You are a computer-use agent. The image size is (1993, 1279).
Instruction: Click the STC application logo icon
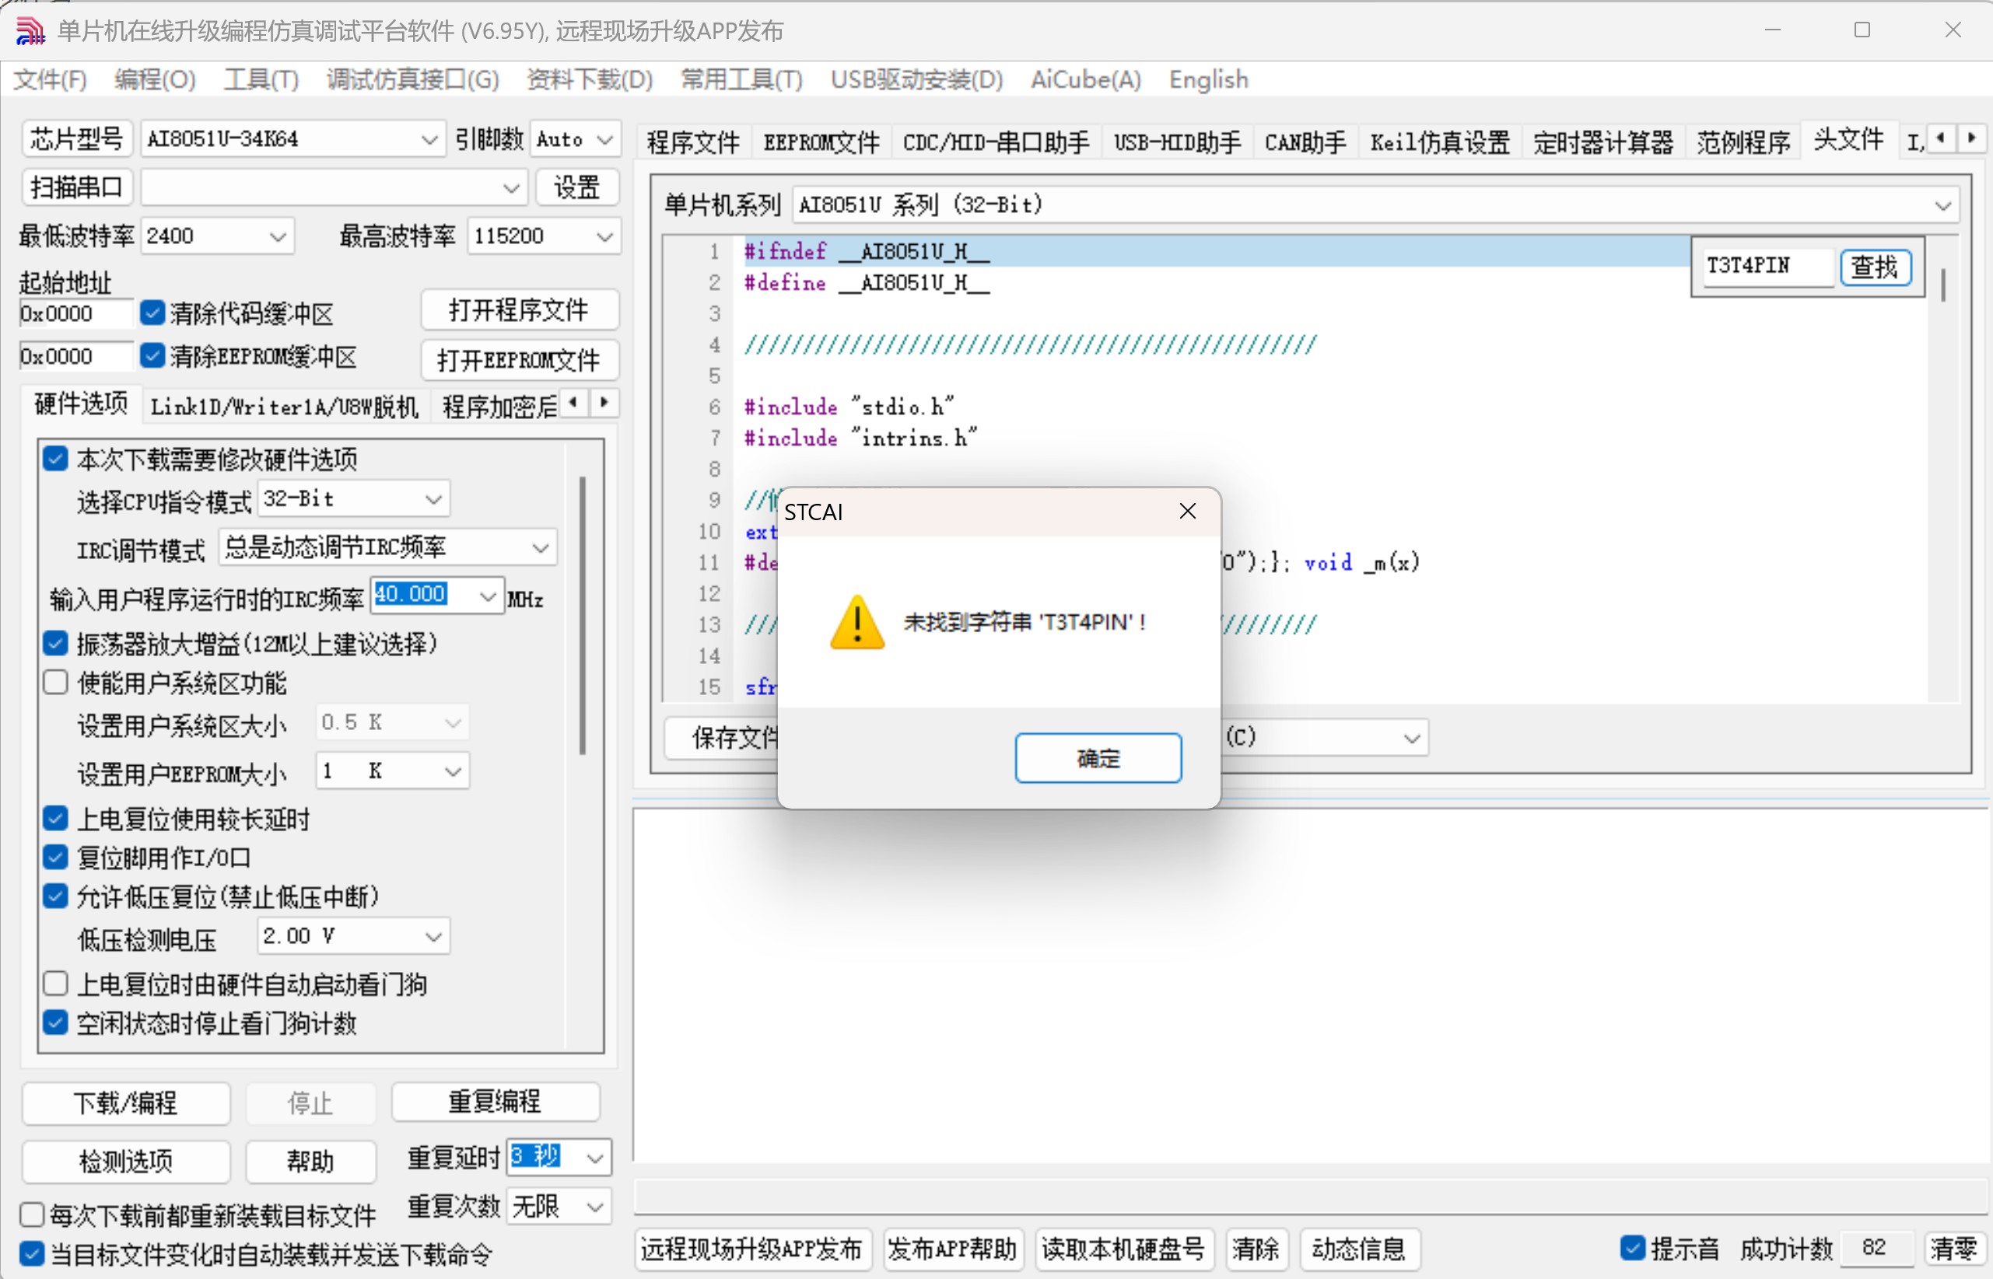(x=30, y=31)
